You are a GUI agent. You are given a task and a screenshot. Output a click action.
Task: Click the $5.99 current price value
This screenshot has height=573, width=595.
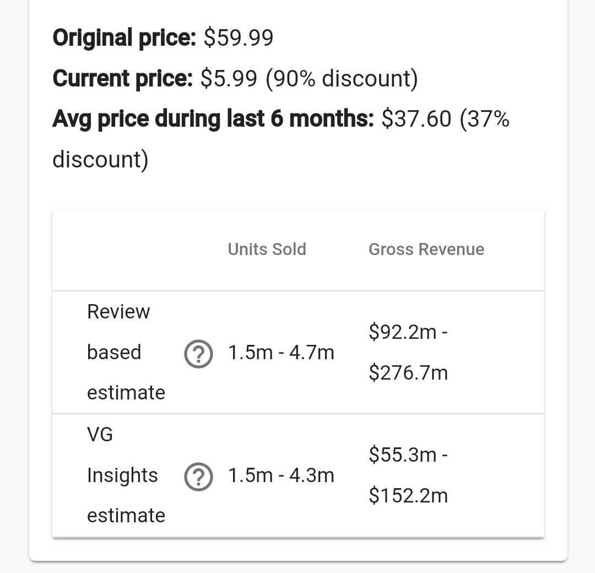[x=229, y=78]
